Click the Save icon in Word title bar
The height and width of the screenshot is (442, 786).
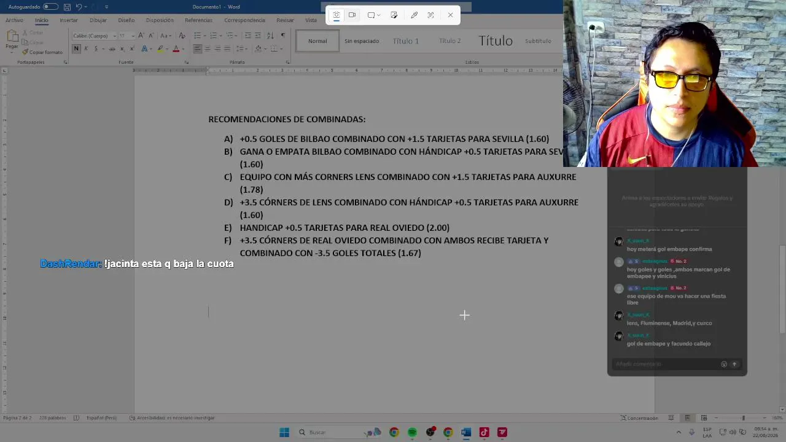tap(67, 7)
